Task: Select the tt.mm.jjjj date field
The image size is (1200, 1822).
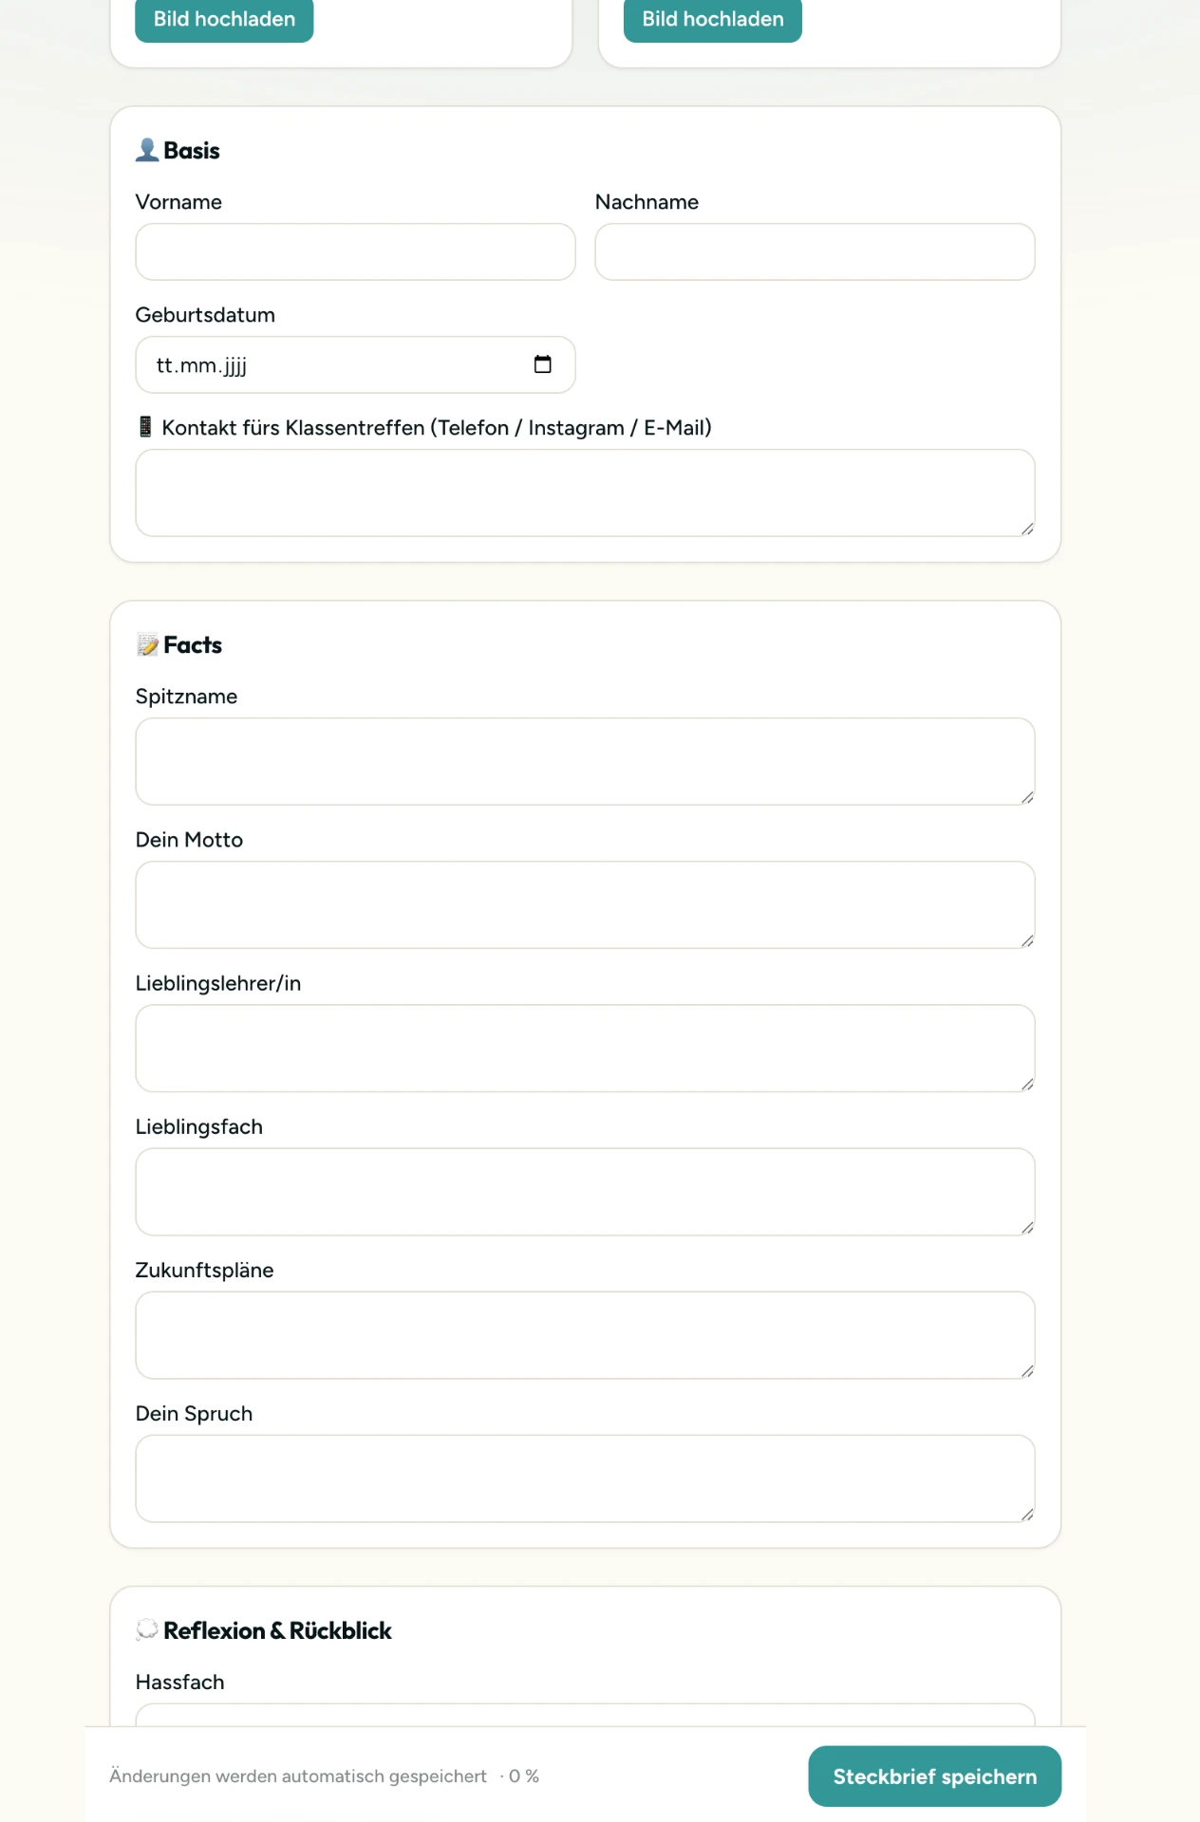Action: point(355,364)
